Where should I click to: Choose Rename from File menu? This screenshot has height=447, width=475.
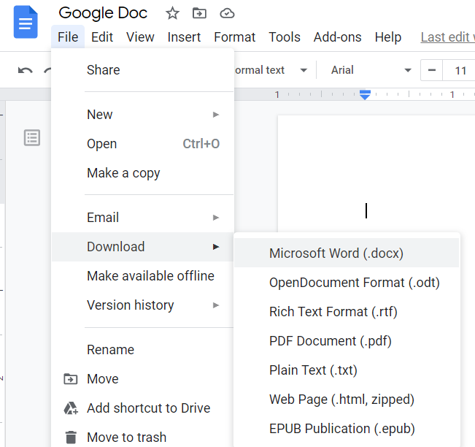(x=143, y=350)
